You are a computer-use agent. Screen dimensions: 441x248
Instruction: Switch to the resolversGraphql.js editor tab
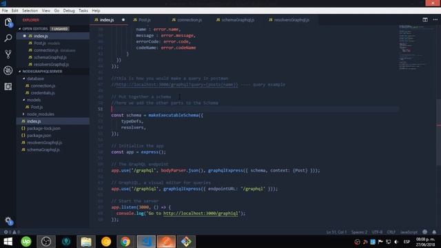[291, 20]
